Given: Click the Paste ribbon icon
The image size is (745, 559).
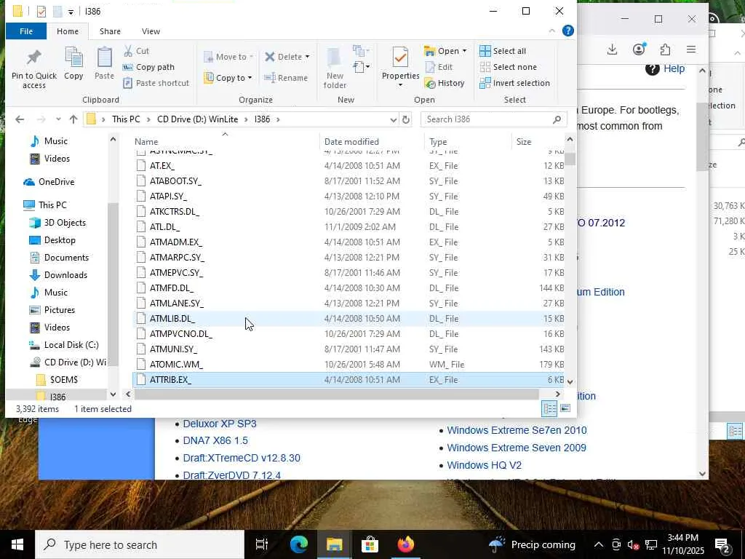Looking at the screenshot, I should coord(104,64).
